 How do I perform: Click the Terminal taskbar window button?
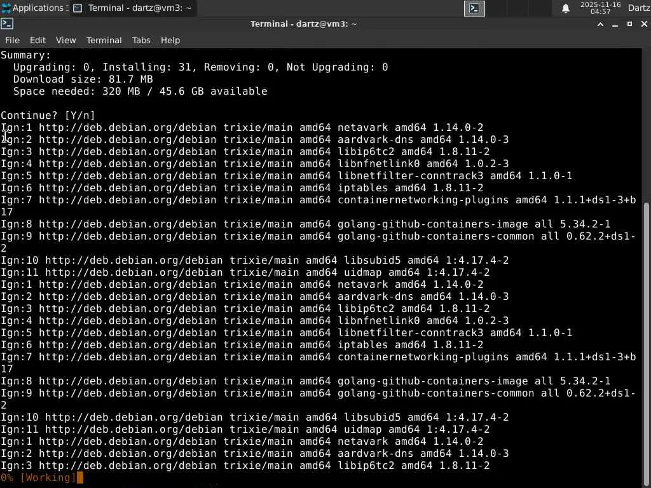click(x=134, y=8)
